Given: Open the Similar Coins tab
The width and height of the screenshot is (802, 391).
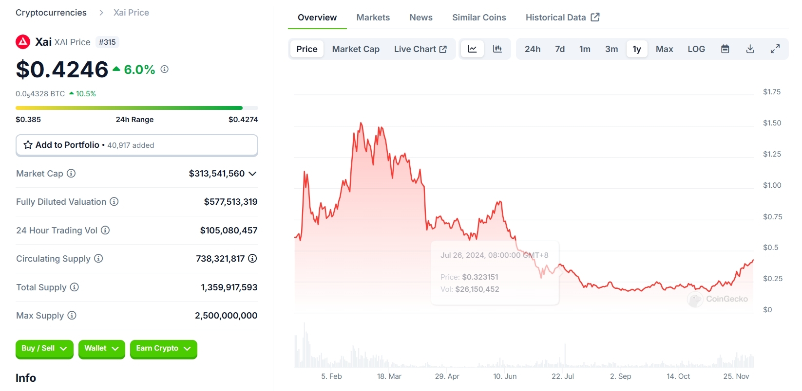Looking at the screenshot, I should pos(479,18).
